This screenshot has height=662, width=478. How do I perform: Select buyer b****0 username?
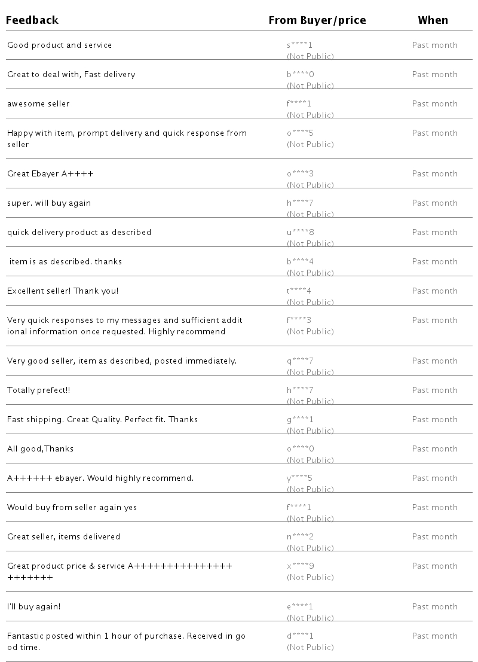(x=300, y=75)
